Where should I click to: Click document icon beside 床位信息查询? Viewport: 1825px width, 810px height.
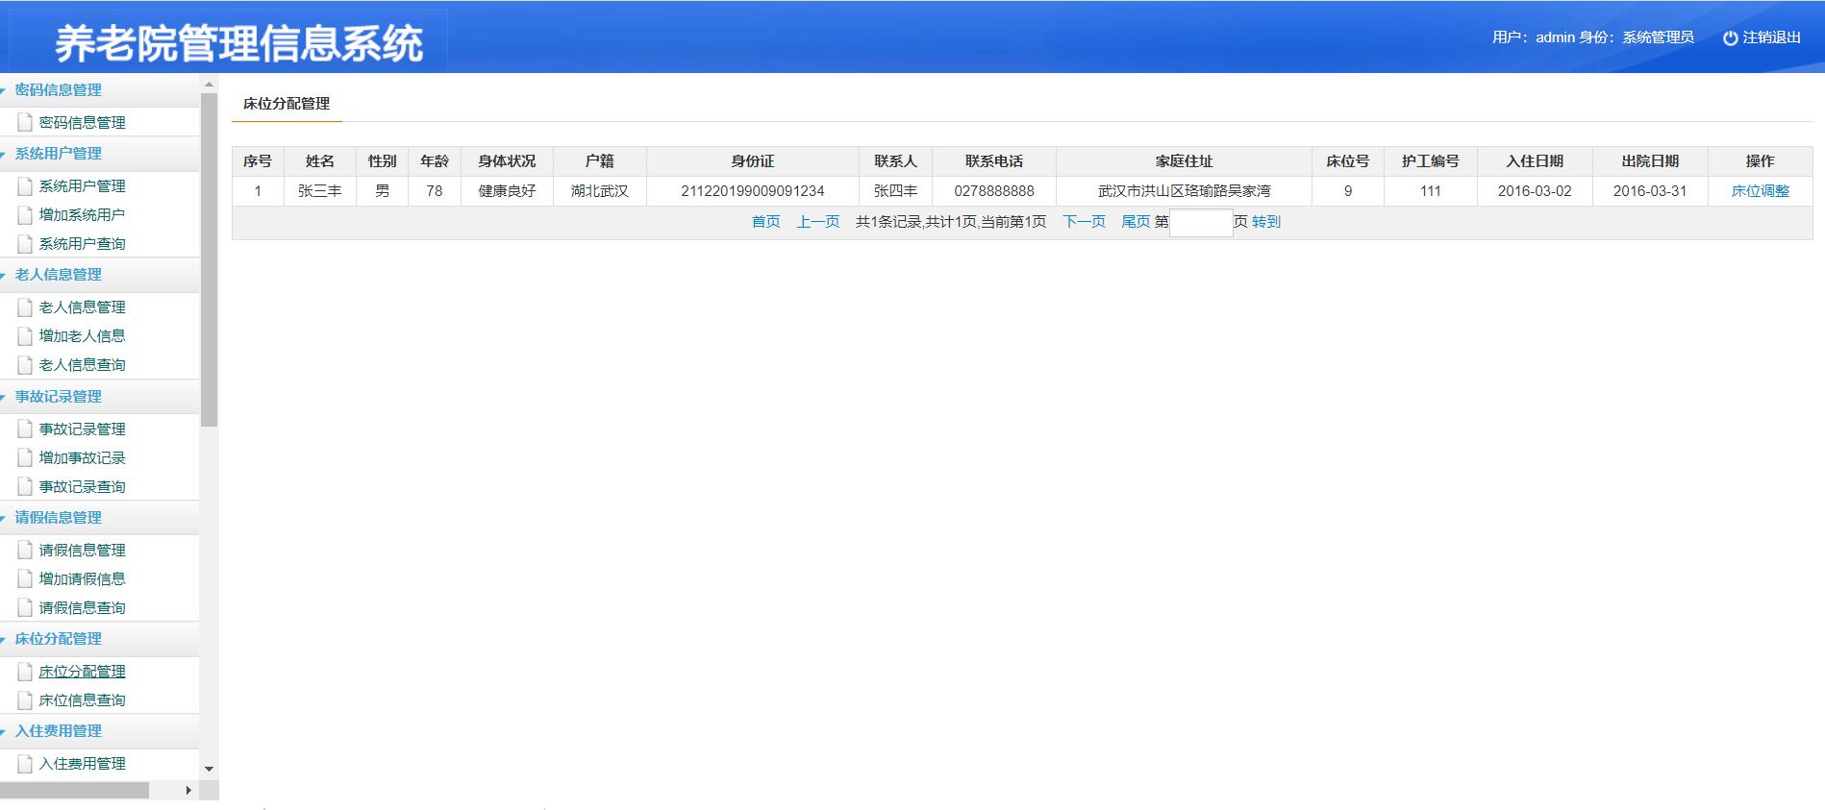pos(25,700)
